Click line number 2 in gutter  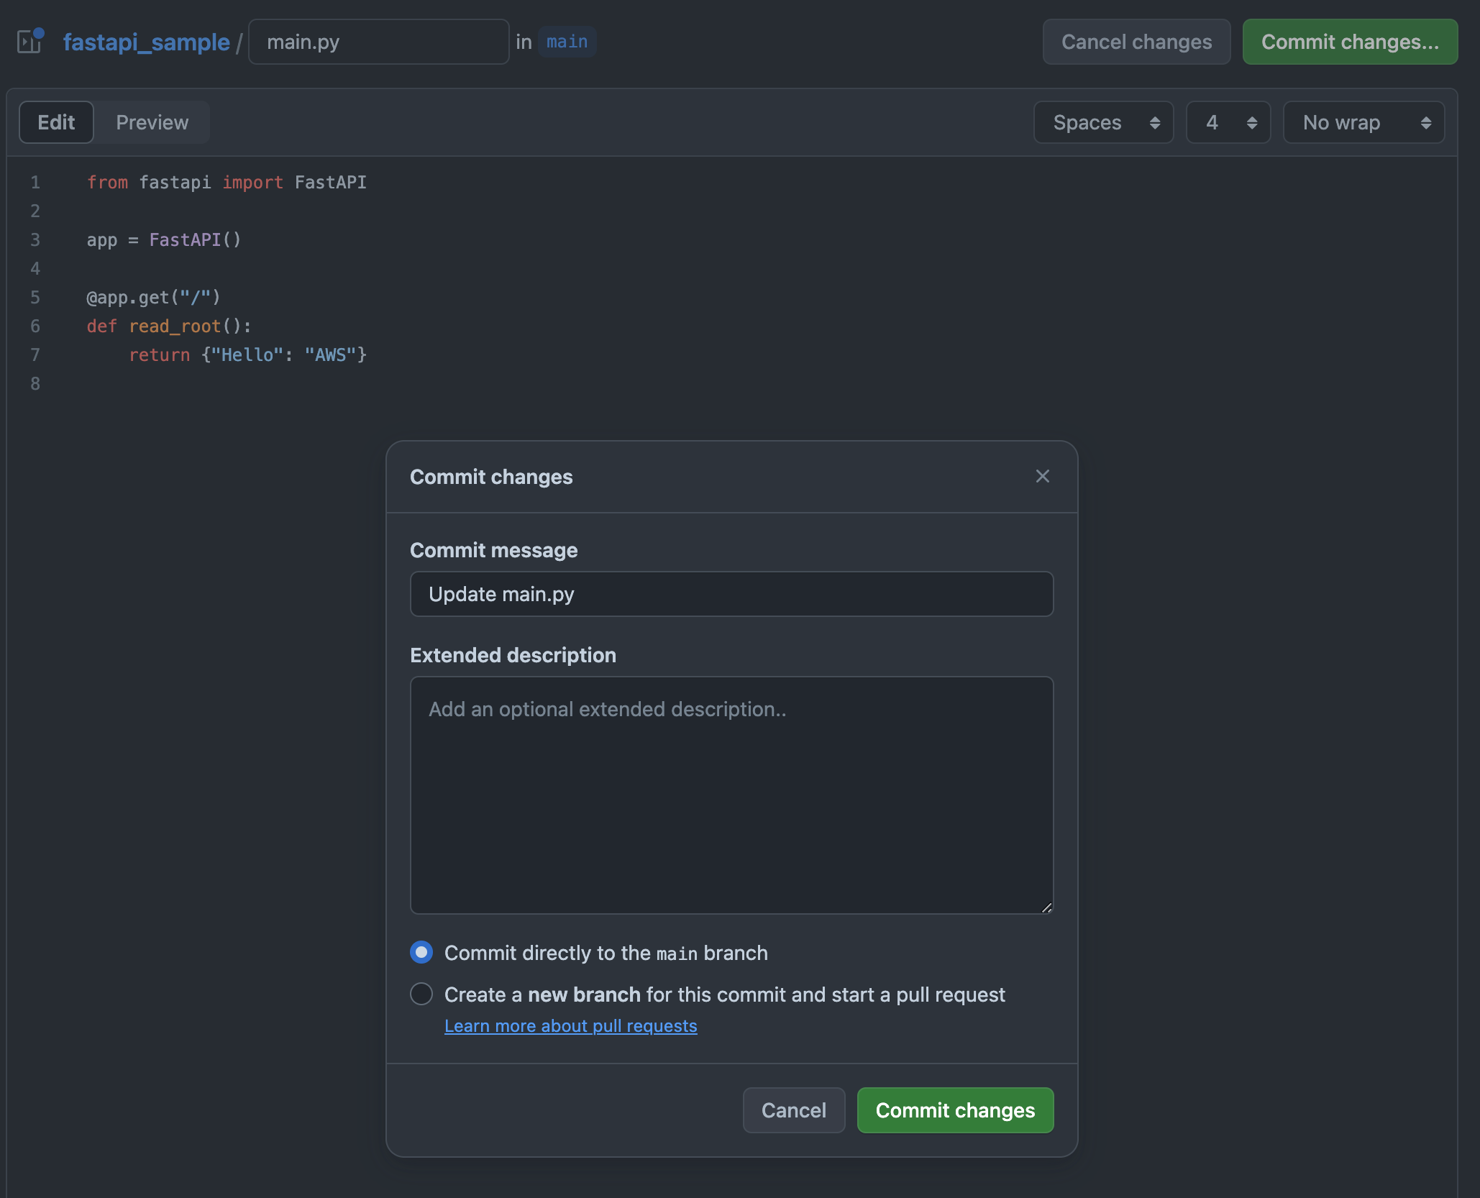(35, 211)
